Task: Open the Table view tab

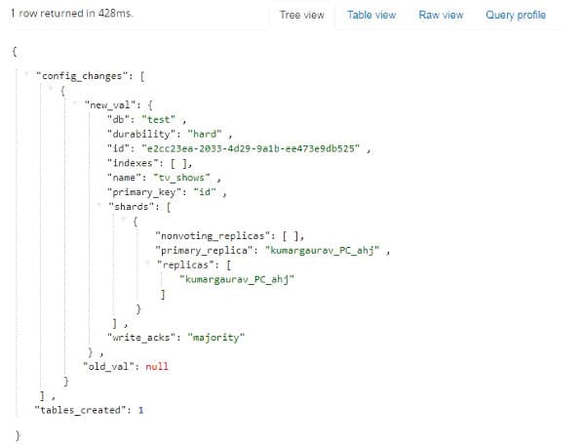Action: tap(371, 15)
